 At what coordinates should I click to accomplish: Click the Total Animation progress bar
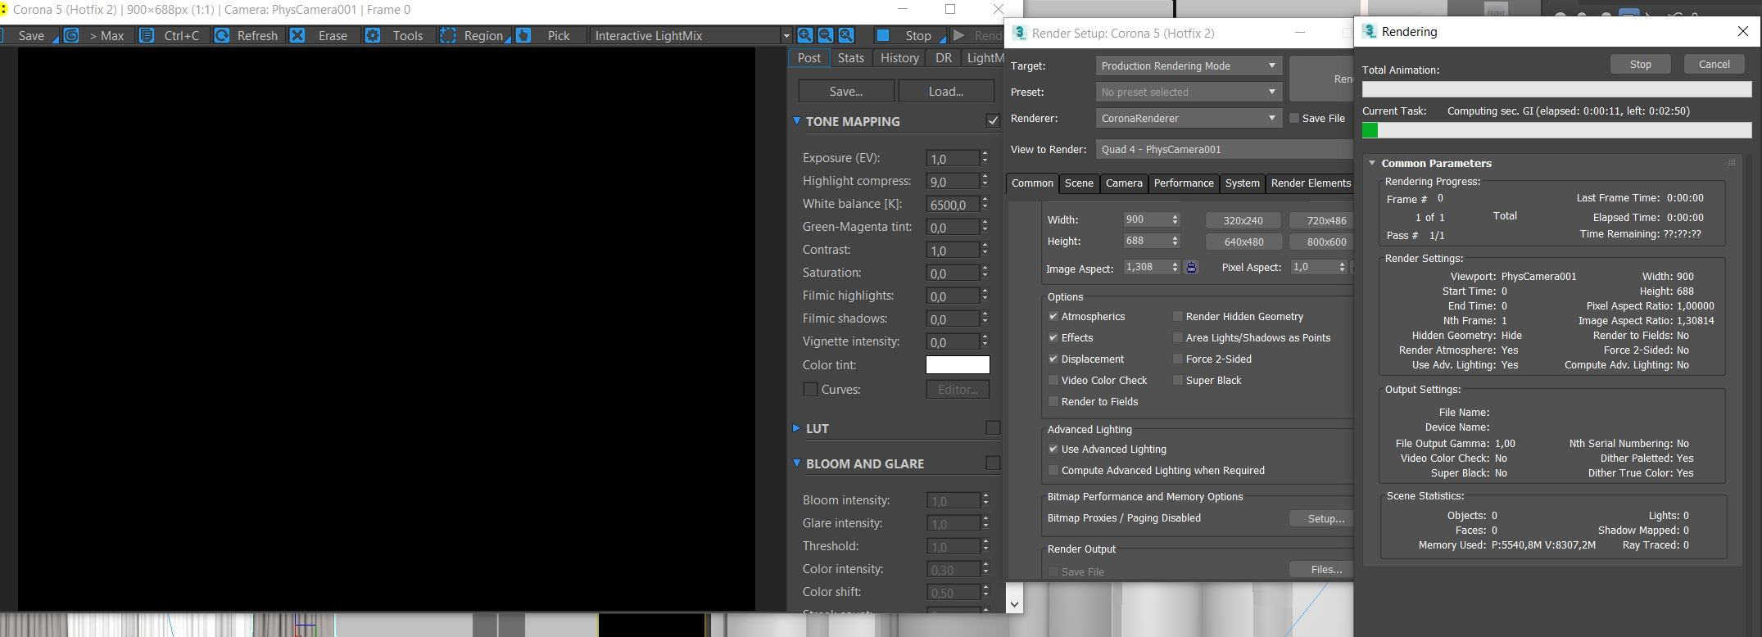click(1556, 88)
